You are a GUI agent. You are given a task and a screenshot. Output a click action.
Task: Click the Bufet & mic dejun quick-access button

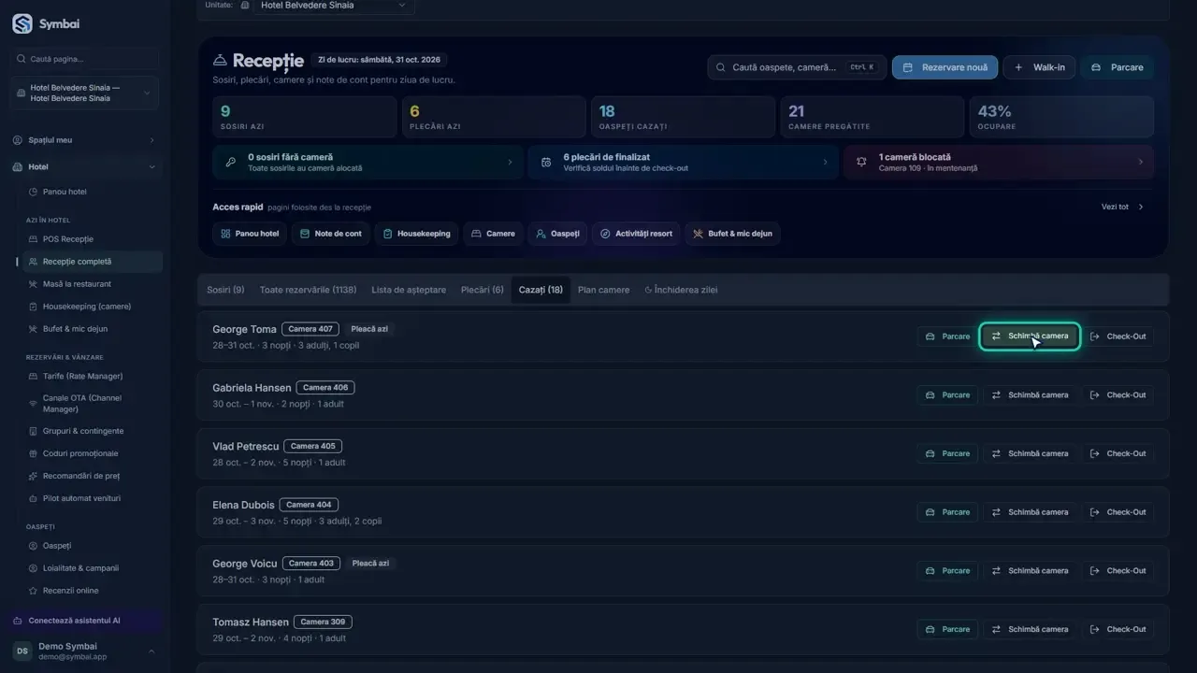point(732,234)
